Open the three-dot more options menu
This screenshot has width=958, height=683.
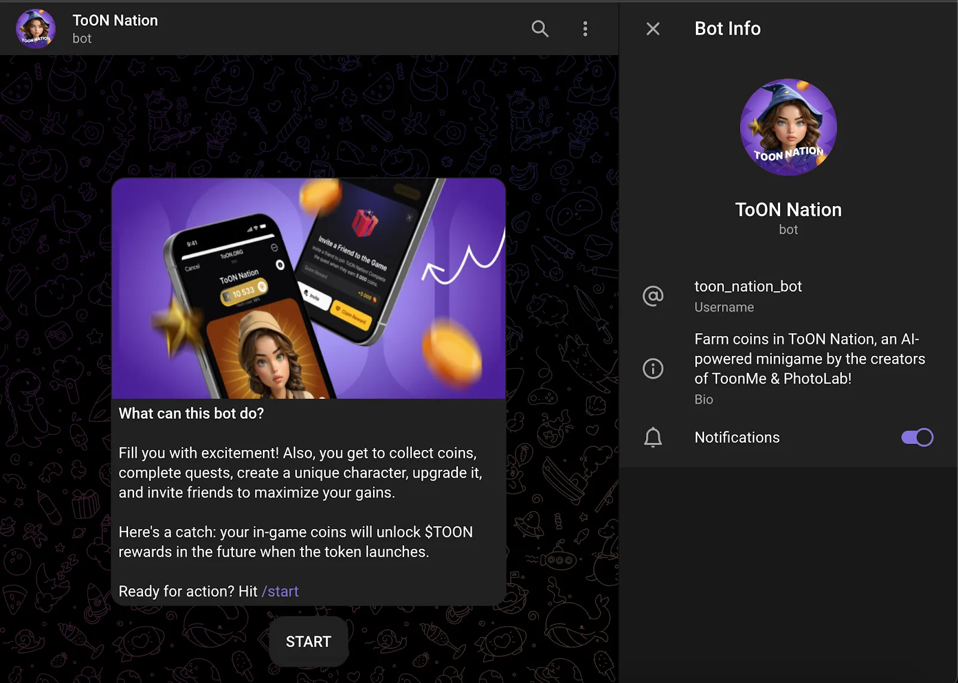click(585, 29)
